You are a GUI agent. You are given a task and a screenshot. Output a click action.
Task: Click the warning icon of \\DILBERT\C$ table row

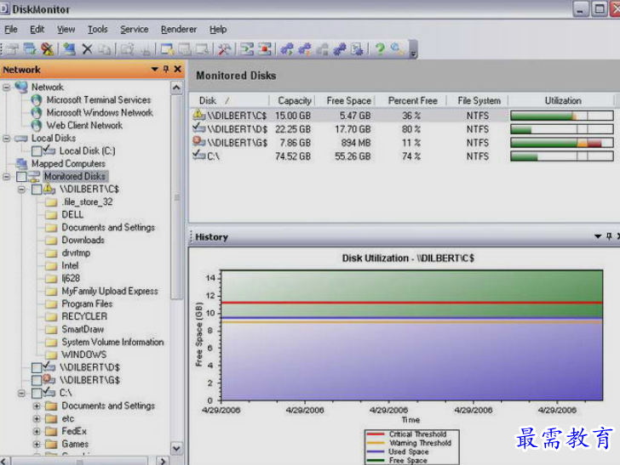pyautogui.click(x=199, y=115)
